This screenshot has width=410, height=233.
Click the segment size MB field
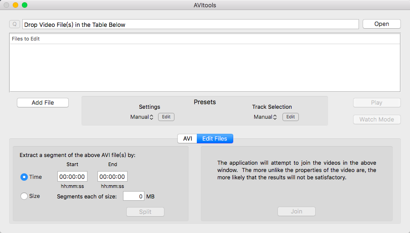[133, 196]
